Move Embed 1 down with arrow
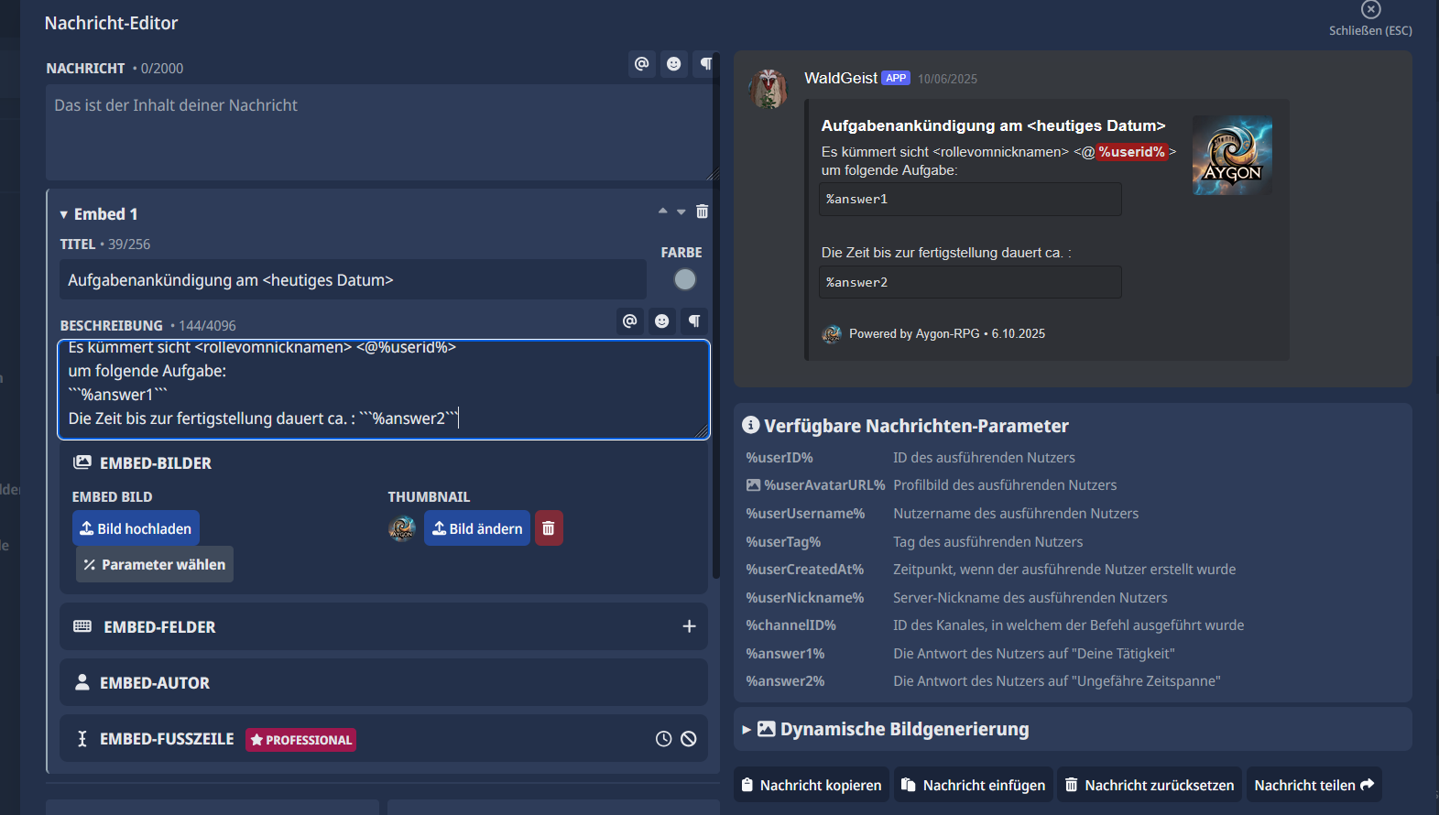This screenshot has height=815, width=1439. coord(681,212)
